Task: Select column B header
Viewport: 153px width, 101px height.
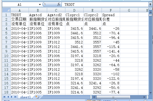Action: [38, 10]
